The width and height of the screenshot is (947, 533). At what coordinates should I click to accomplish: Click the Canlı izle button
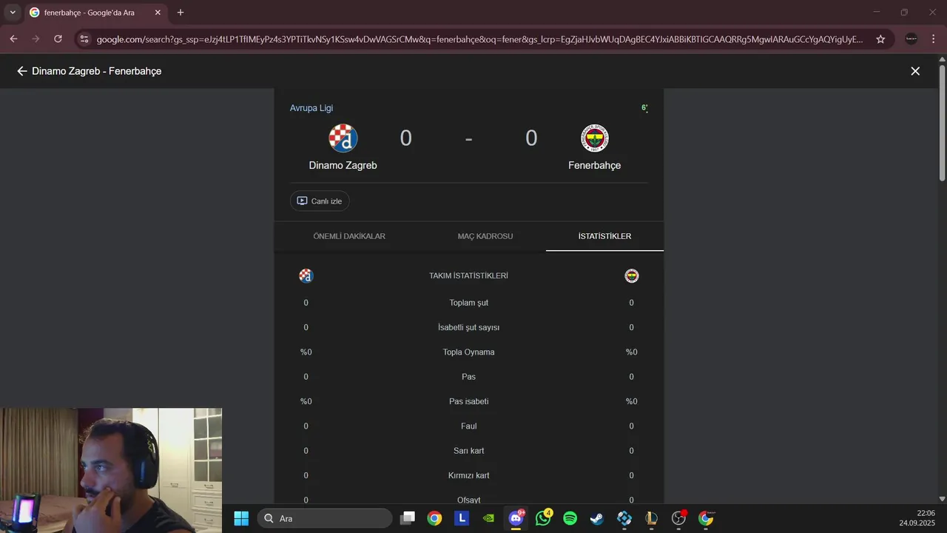(x=320, y=201)
